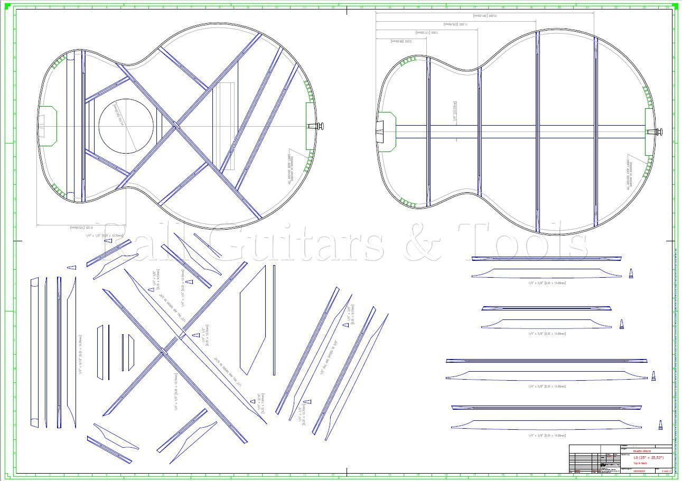Select the 1/4" x 5/8" brace dimension note
The height and width of the screenshot is (481, 682).
pyautogui.click(x=547, y=282)
